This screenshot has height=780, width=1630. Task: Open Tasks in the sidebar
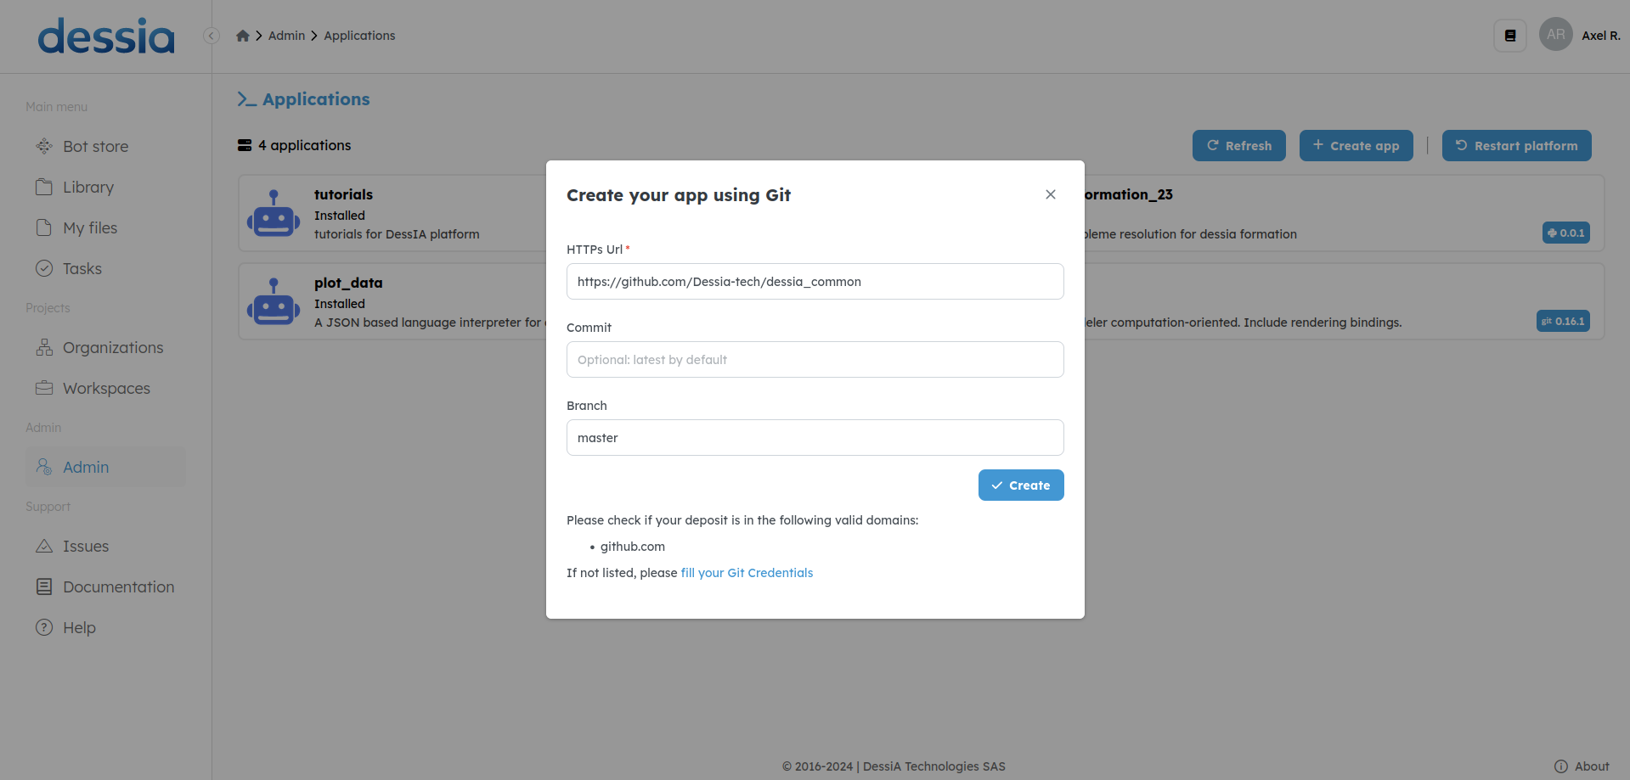tap(105, 269)
